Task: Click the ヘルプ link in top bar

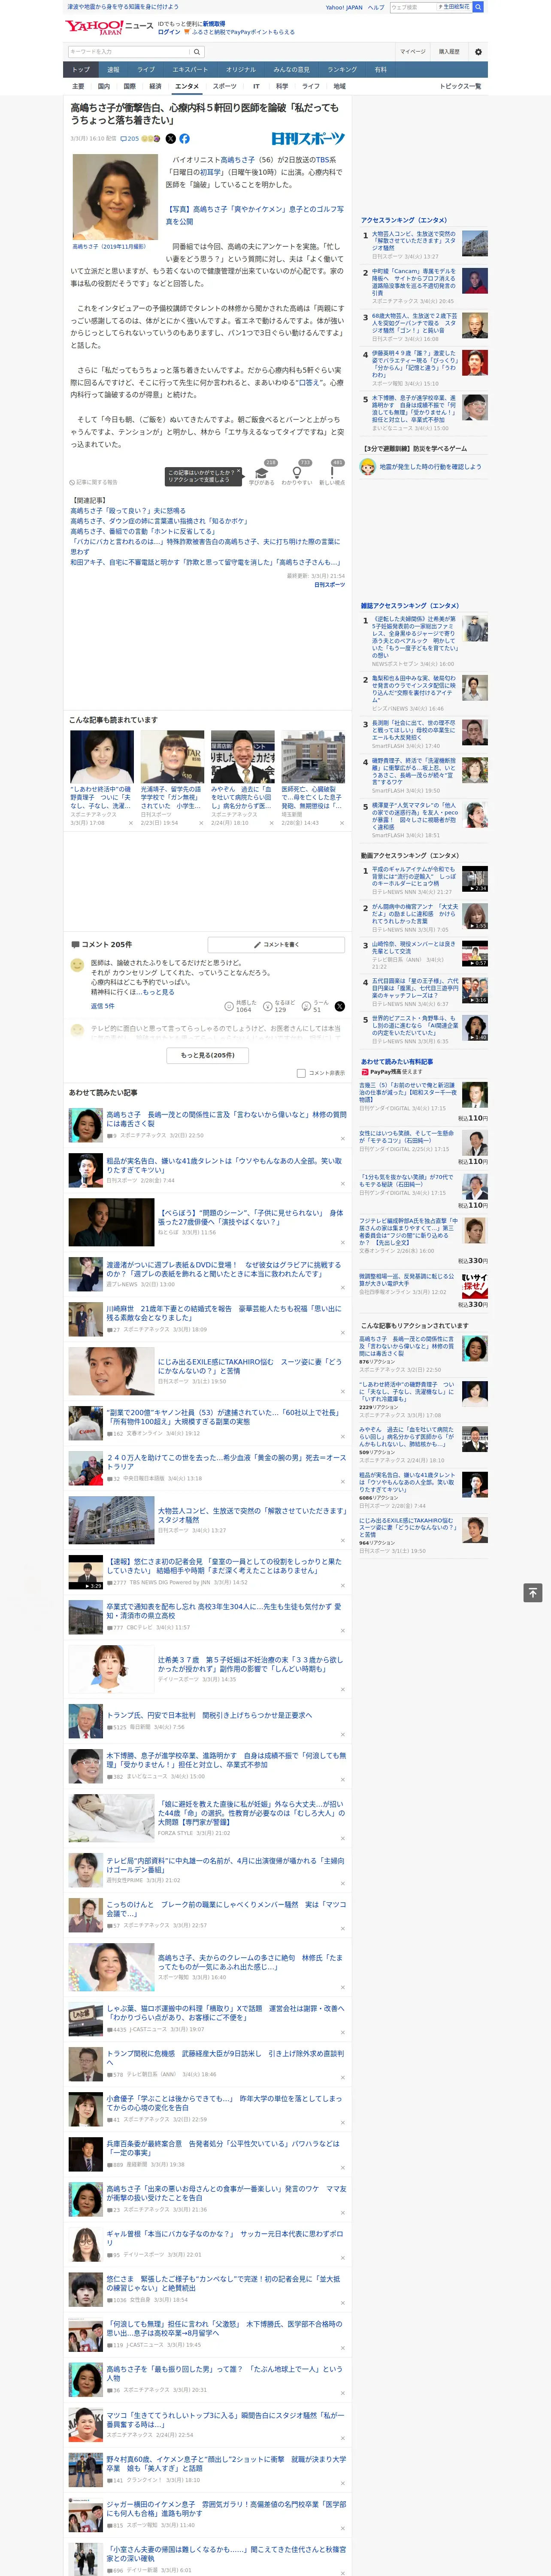Action: pos(376,7)
